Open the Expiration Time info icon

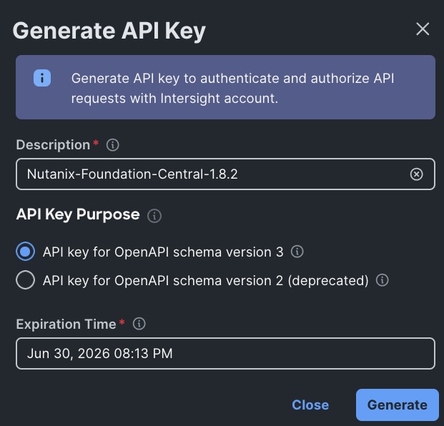click(139, 324)
